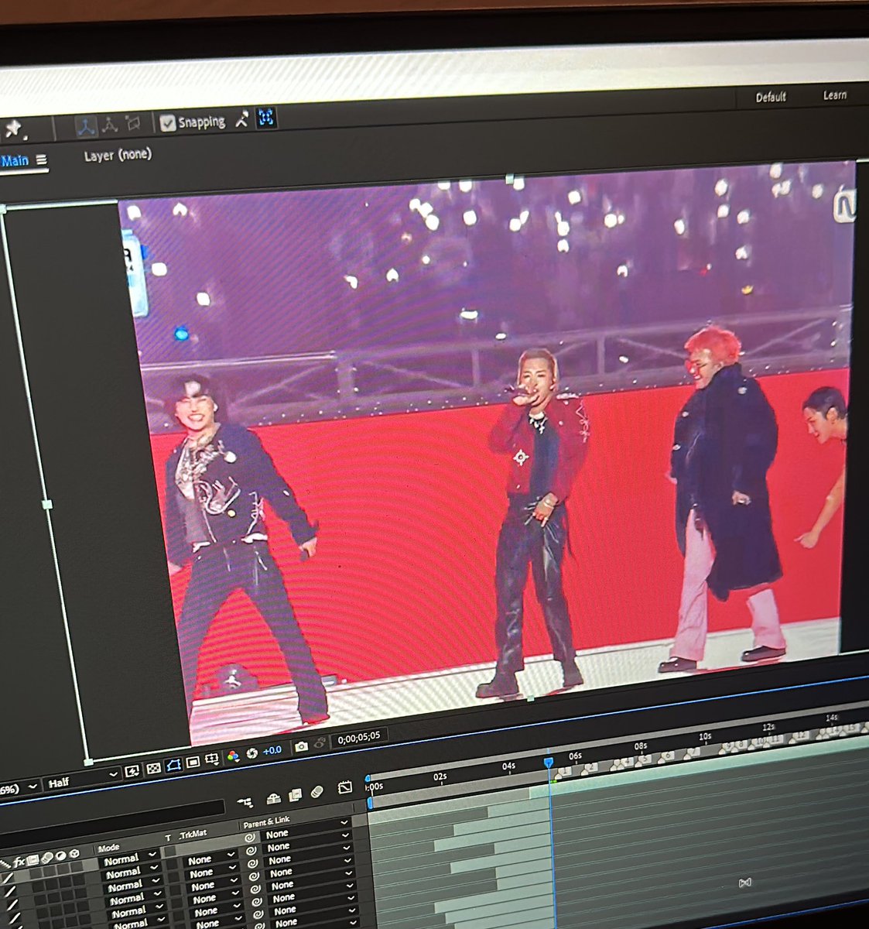
Task: Click the 3D layer column header icon
Action: (x=74, y=853)
